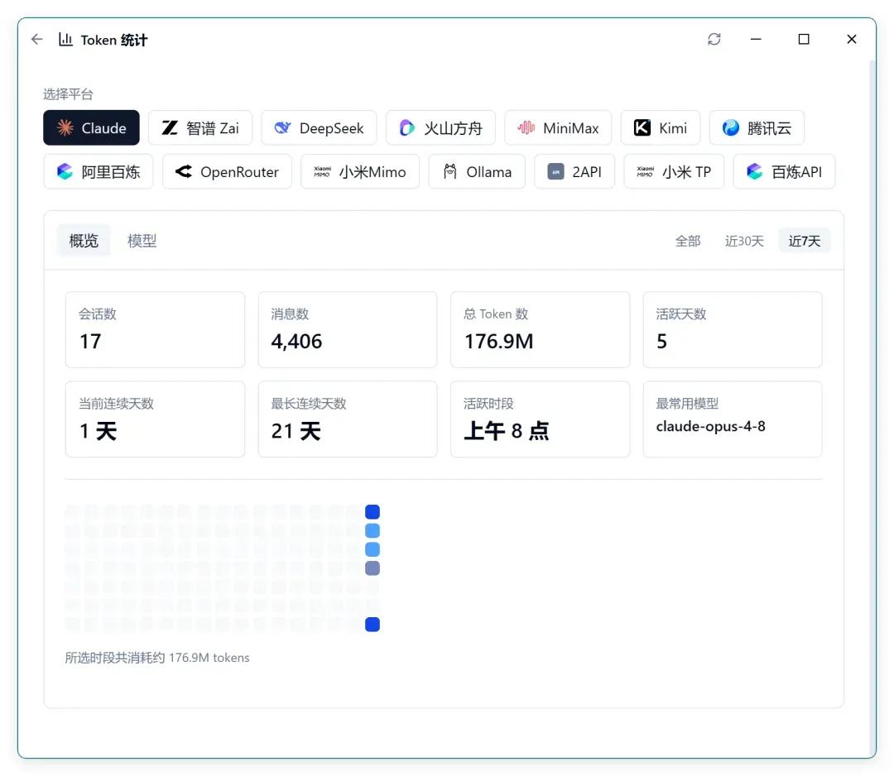Click the 阿里百炼 cube icon

pos(65,171)
